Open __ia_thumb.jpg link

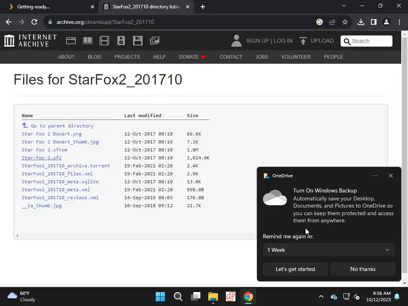click(x=41, y=206)
